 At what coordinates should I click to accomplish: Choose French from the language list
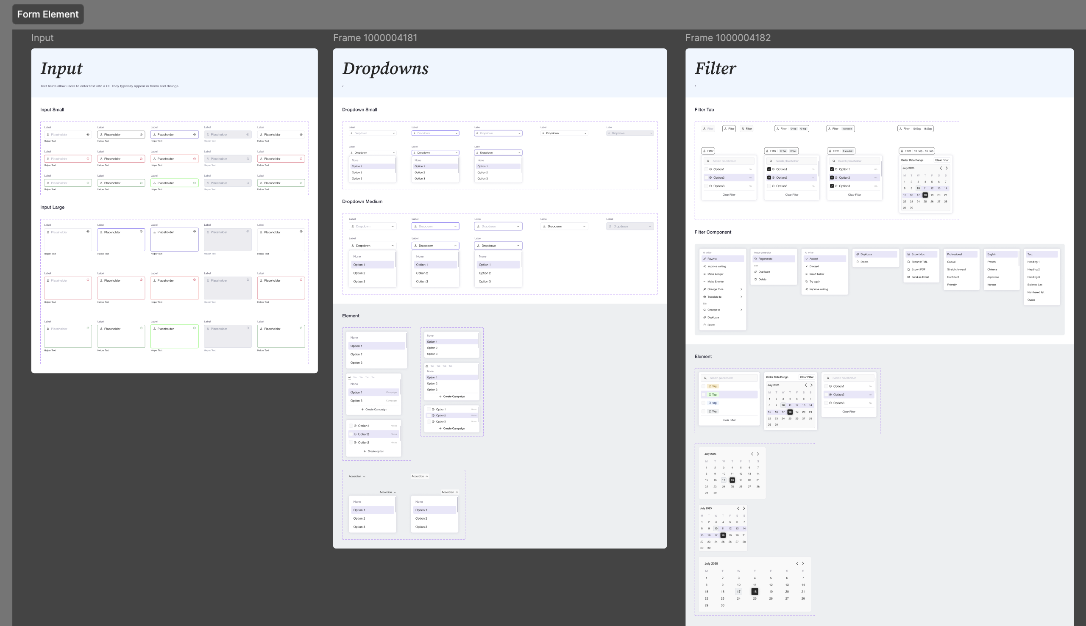coord(1002,262)
